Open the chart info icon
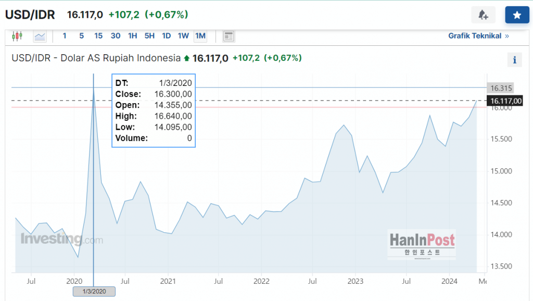This screenshot has height=301, width=533. [514, 60]
